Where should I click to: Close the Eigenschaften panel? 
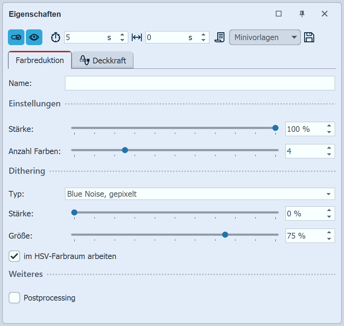[325, 14]
